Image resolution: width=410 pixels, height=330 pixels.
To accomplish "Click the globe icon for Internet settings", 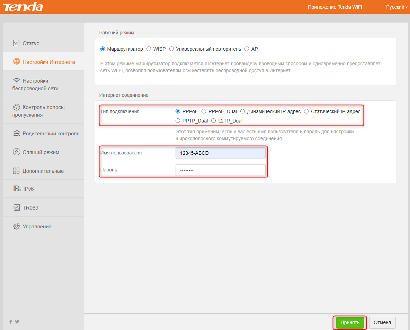I will [16, 62].
